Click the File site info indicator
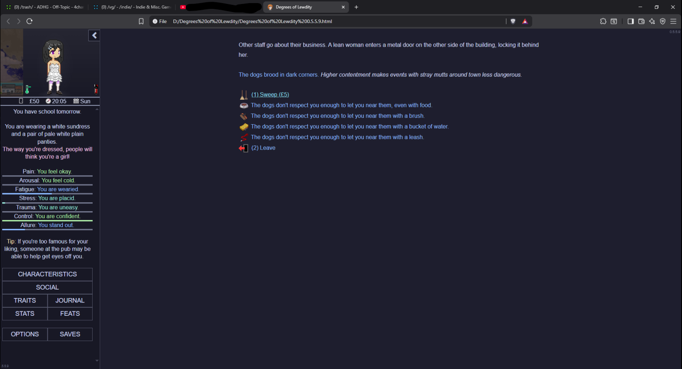This screenshot has width=682, height=369. pos(160,21)
